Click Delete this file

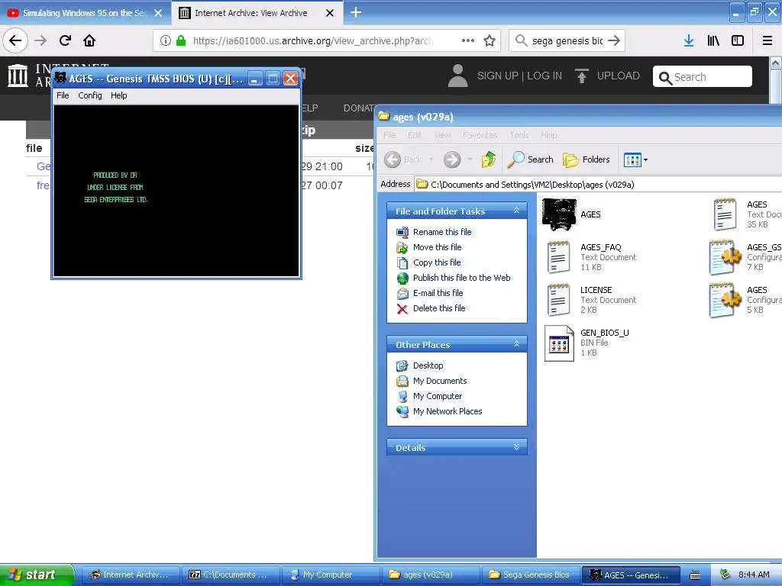click(439, 308)
